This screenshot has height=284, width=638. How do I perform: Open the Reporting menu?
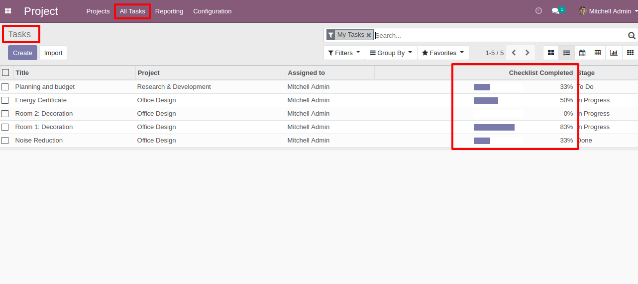[x=169, y=11]
